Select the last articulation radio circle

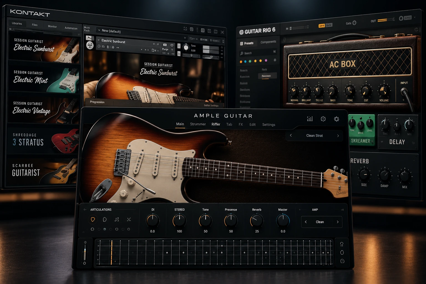coord(128,229)
